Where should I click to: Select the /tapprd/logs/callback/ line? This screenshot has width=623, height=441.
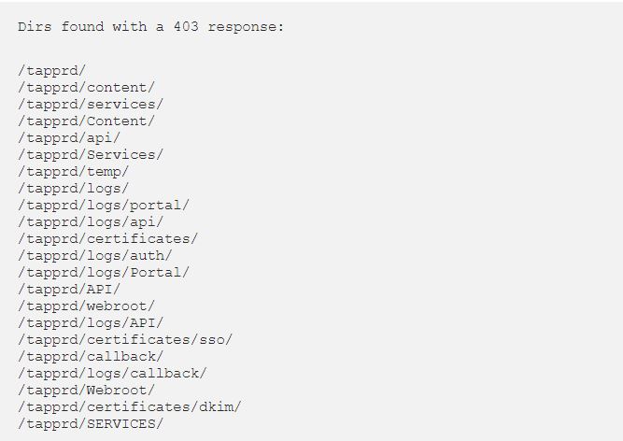tap(112, 374)
